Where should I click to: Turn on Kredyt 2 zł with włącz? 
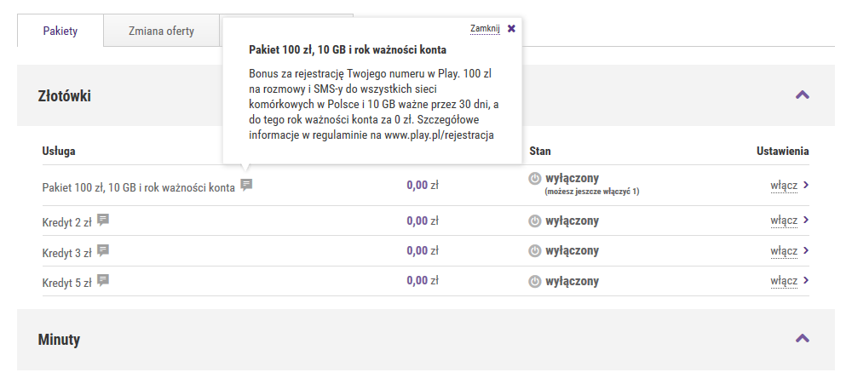click(x=784, y=221)
